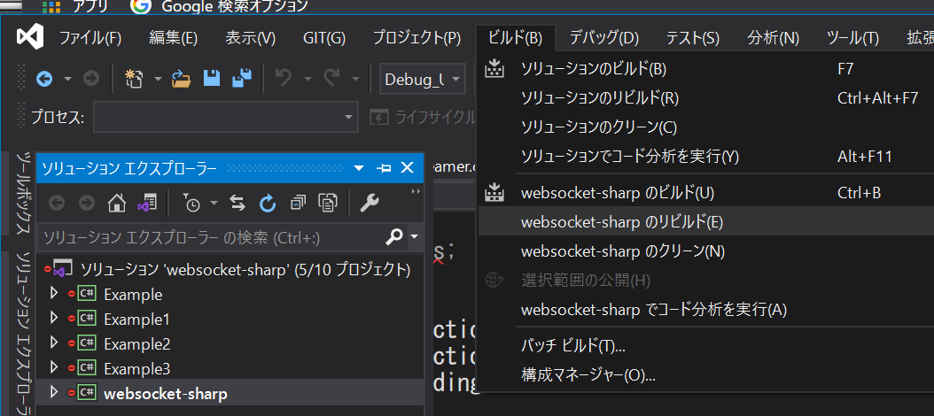Click the Open File folder icon
Screen dimensions: 934x416
pyautogui.click(x=182, y=79)
